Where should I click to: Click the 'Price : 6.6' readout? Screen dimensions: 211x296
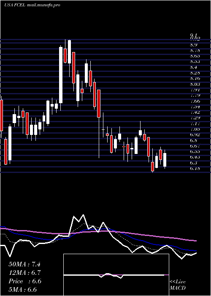(x=25, y=281)
